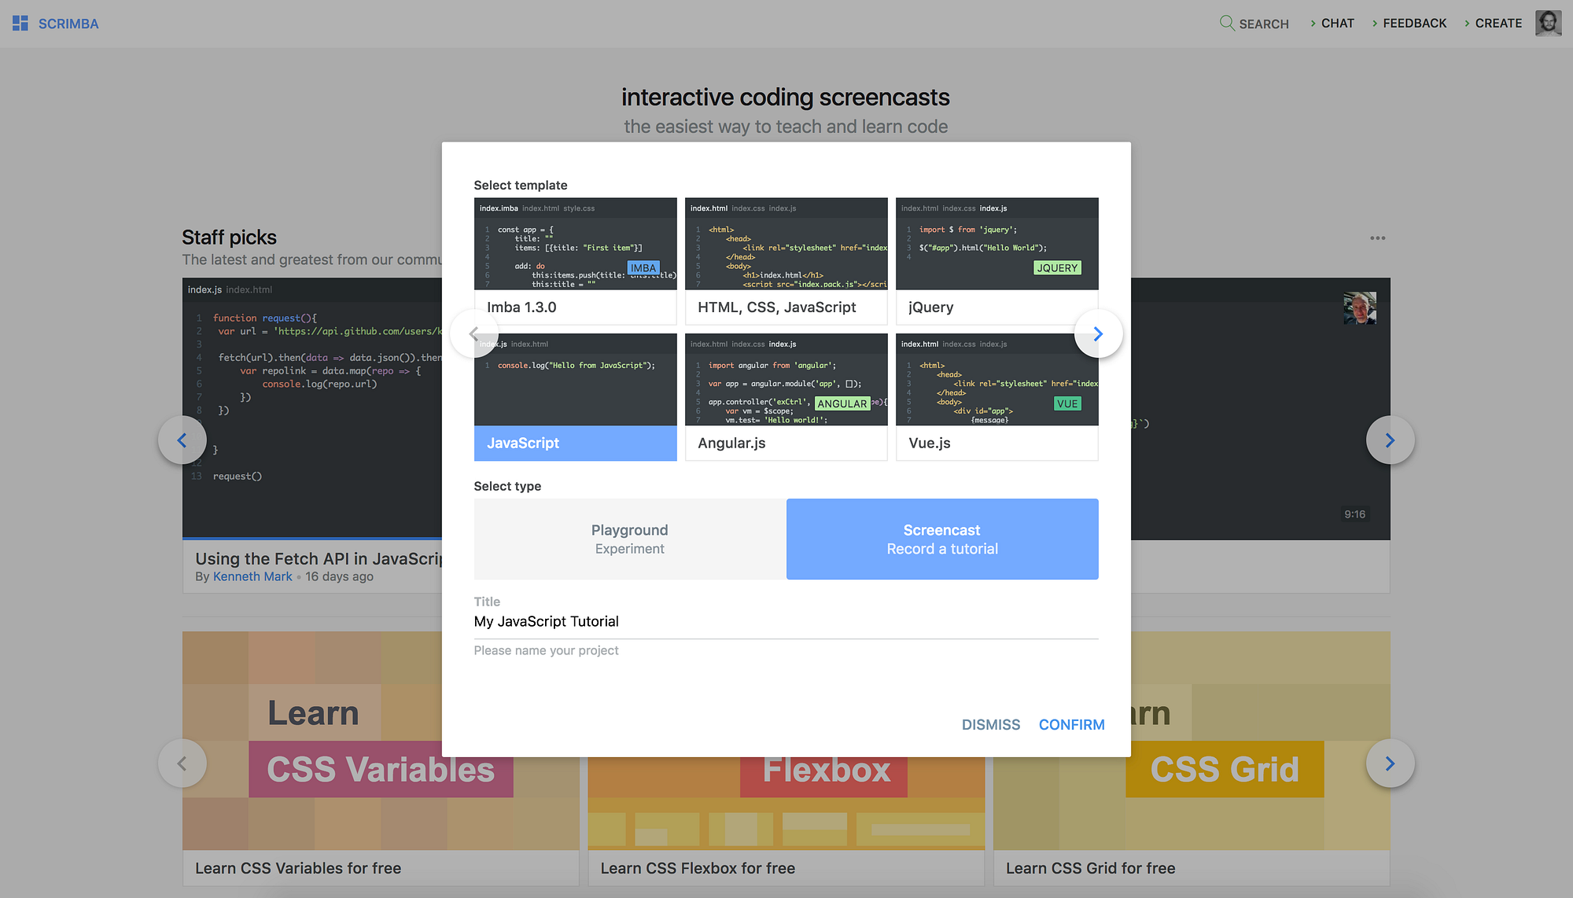
Task: Open the CHAT menu
Action: (1336, 24)
